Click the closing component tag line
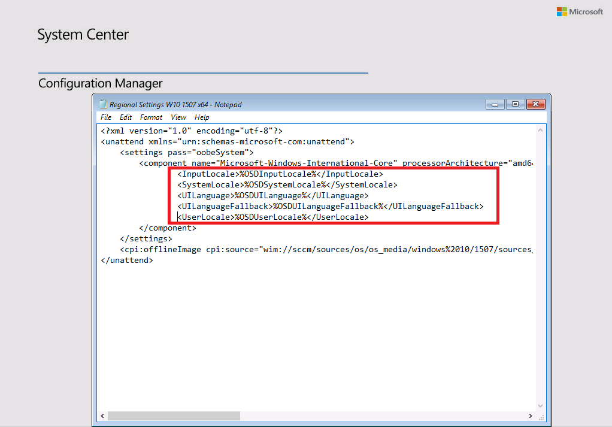This screenshot has height=427, width=612. 168,228
